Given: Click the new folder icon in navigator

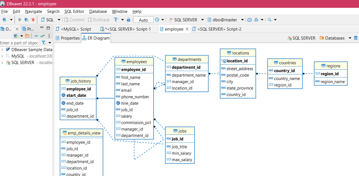Looking at the screenshot, I should [x=27, y=36].
